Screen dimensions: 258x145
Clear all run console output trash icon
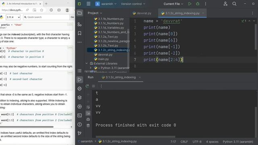(x=88, y=126)
